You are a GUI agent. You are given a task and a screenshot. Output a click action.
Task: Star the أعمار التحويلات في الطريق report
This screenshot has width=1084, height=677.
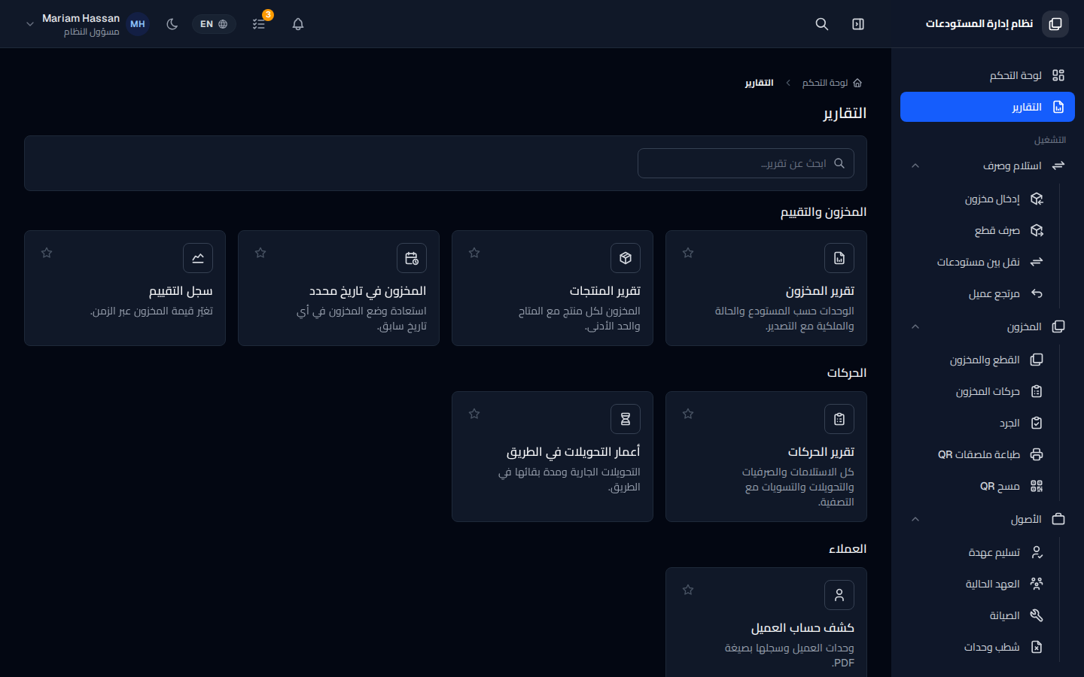click(474, 414)
